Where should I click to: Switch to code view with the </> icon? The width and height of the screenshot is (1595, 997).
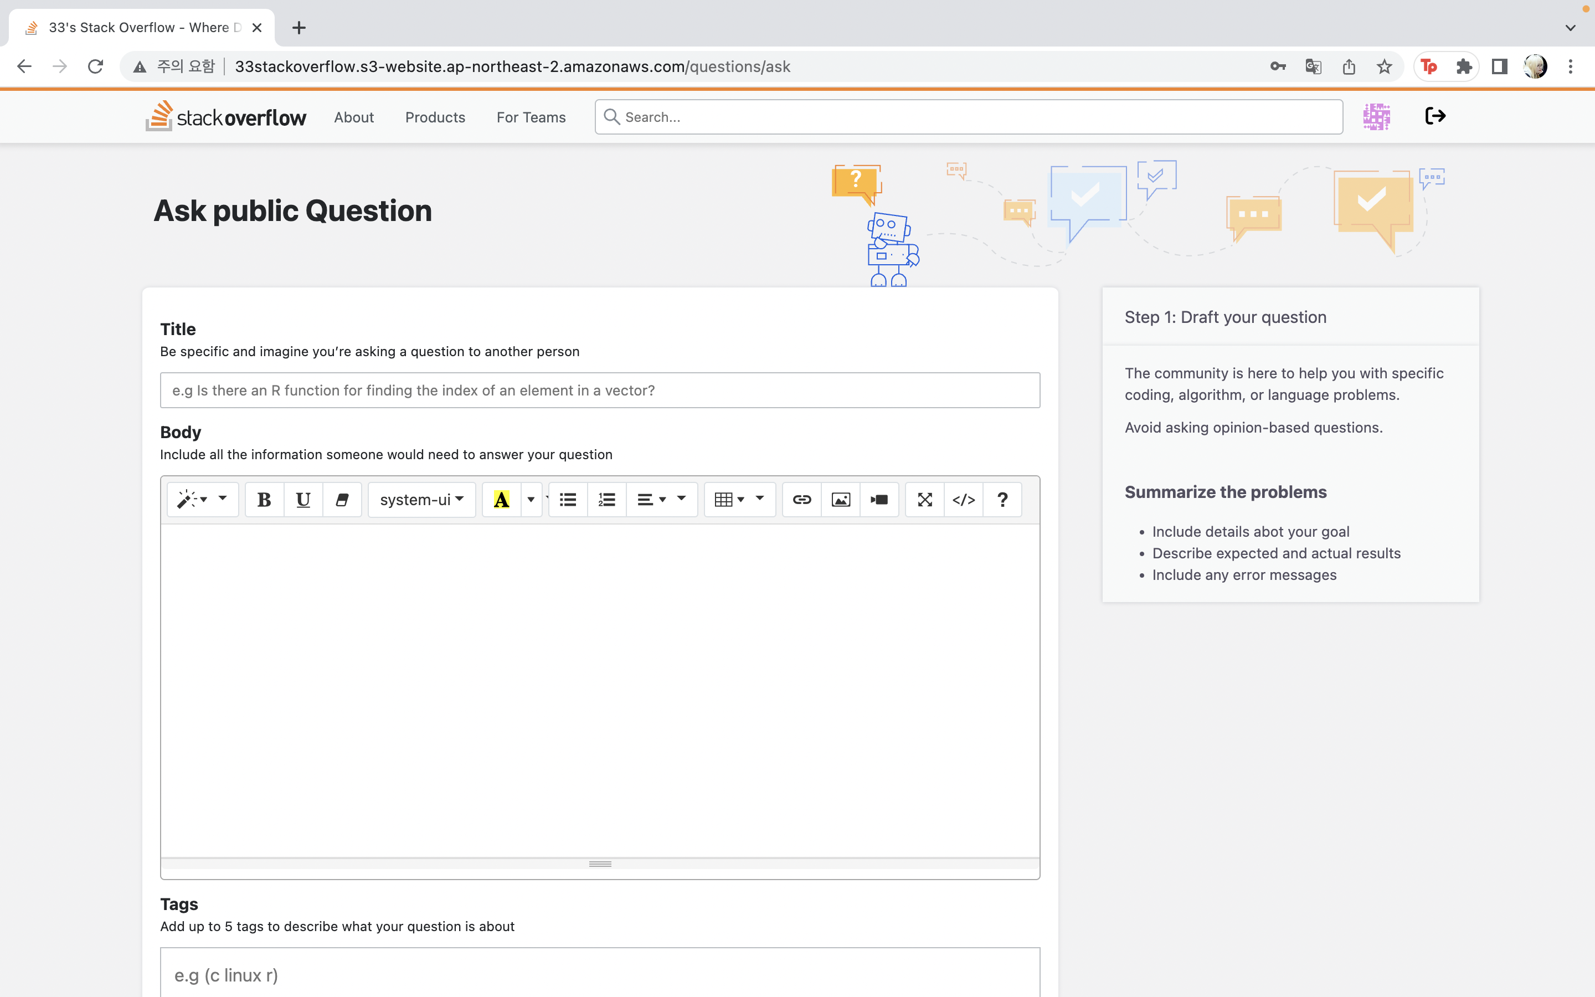tap(964, 500)
